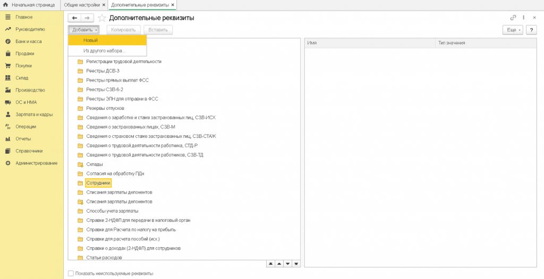Image resolution: width=544 pixels, height=279 pixels.
Task: Open Руководителю section in sidebar
Action: click(x=30, y=30)
